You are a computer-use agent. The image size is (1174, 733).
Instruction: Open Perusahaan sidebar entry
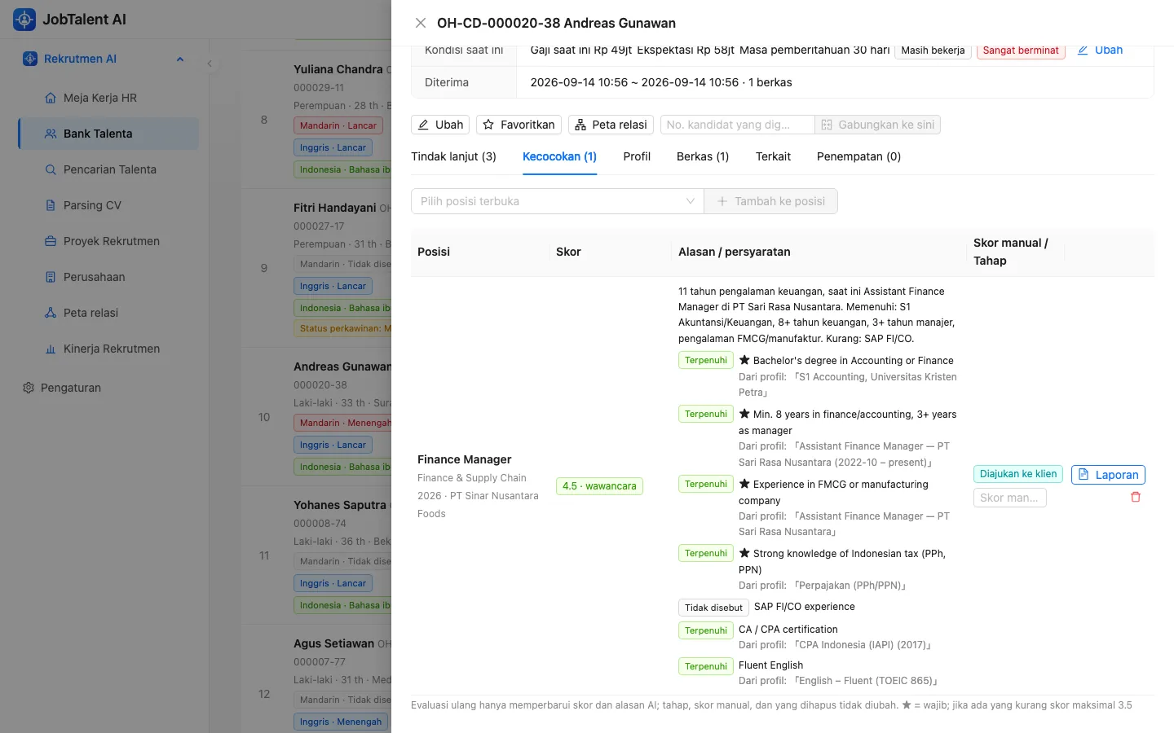tap(108, 277)
